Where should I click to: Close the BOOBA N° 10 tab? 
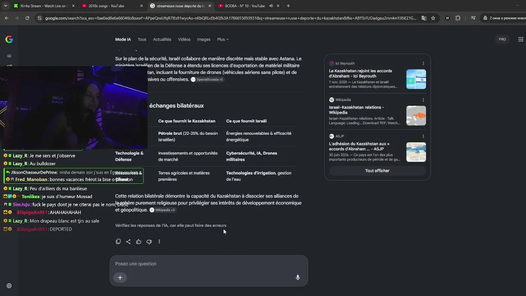point(278,6)
